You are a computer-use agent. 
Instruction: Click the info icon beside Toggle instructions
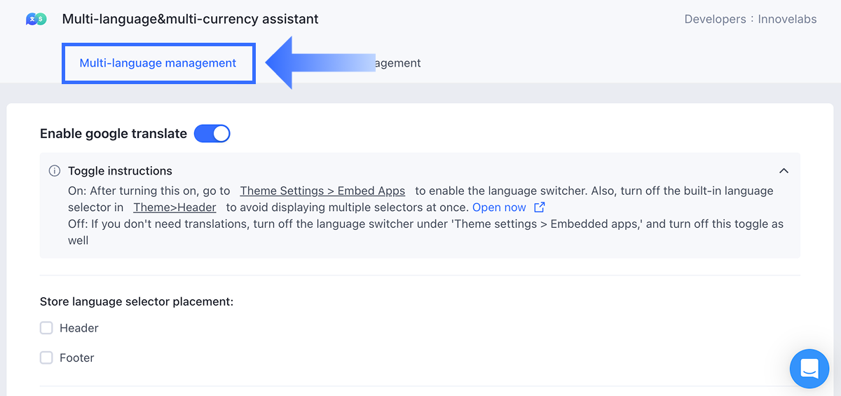click(54, 171)
